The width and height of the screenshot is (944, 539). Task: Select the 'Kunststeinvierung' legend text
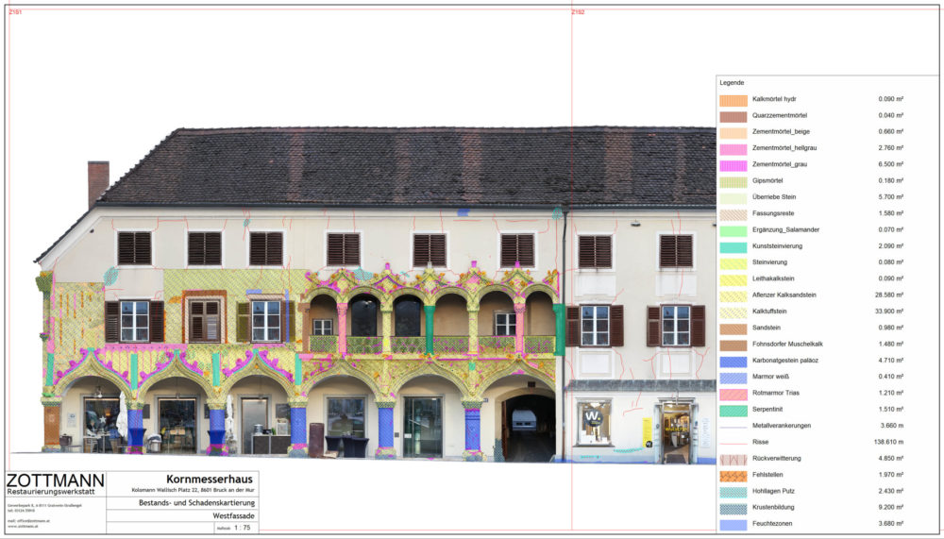click(777, 245)
